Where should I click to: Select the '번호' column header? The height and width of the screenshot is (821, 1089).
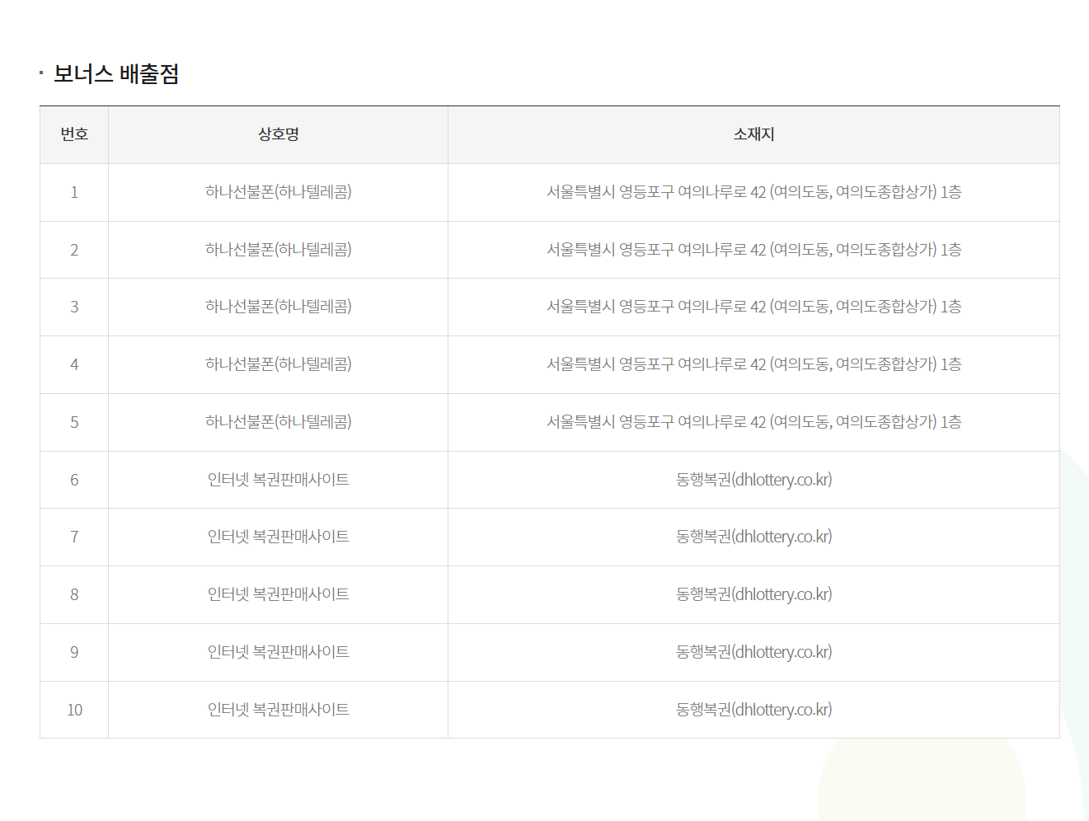[74, 134]
